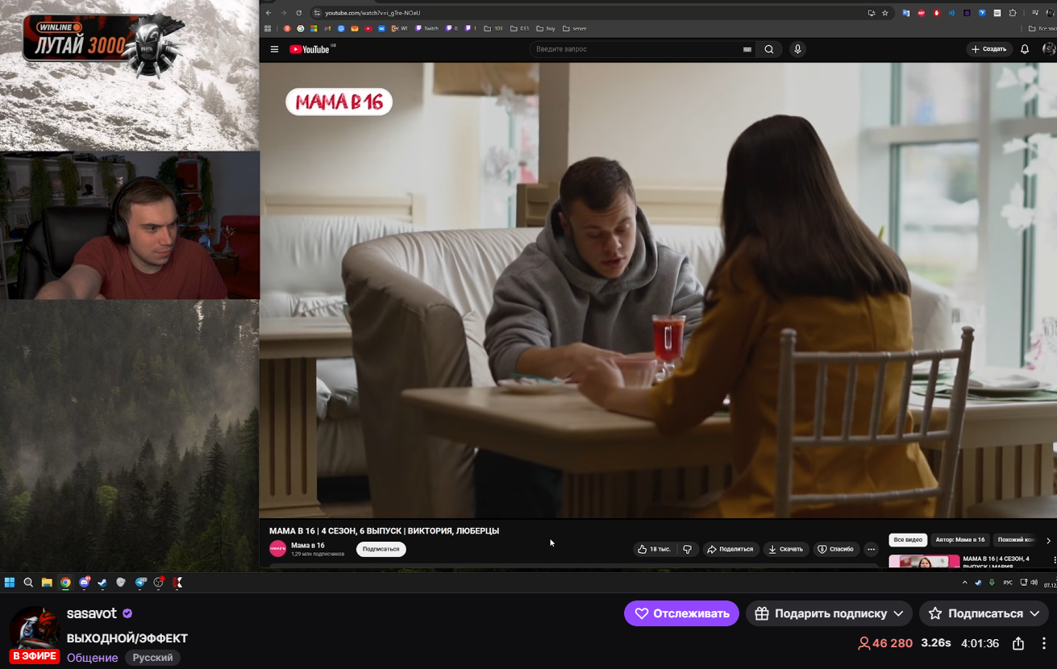
Task: Open the server bookmarks folder
Action: [575, 28]
